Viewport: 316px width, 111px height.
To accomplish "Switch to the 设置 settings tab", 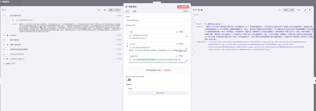I will coord(135,11).
